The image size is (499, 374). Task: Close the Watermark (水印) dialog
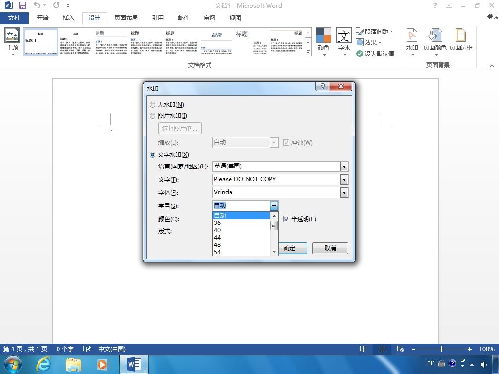point(341,86)
